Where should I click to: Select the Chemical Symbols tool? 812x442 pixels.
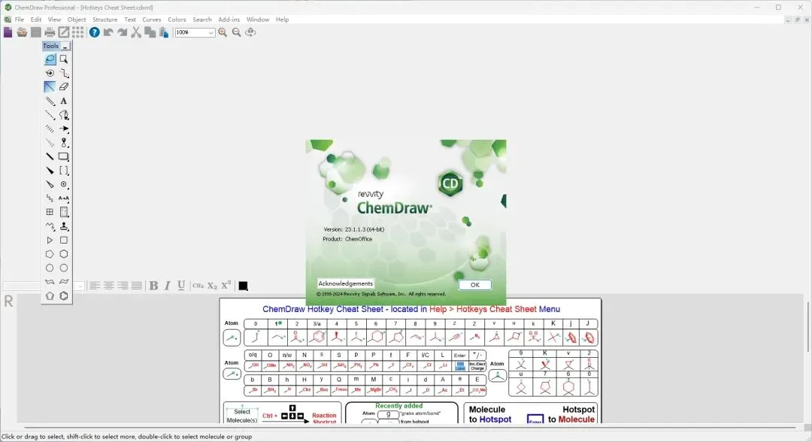click(64, 184)
